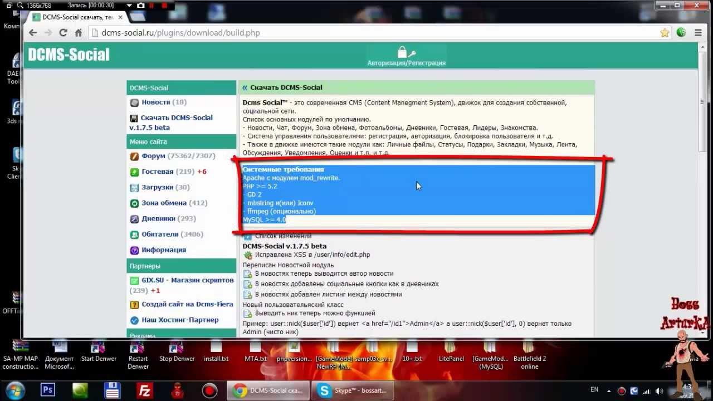713x401 pixels.
Task: Open FileZilla from the taskbar
Action: click(x=145, y=390)
